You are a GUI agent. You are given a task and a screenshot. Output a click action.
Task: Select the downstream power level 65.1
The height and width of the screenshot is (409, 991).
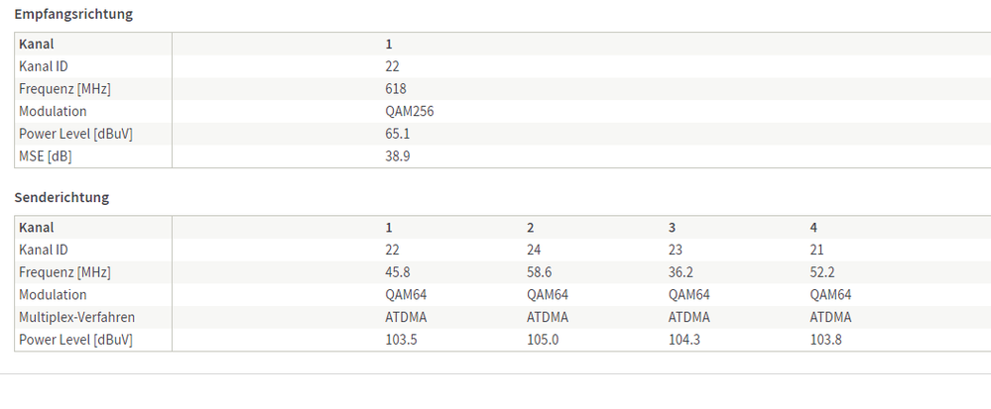coord(398,134)
